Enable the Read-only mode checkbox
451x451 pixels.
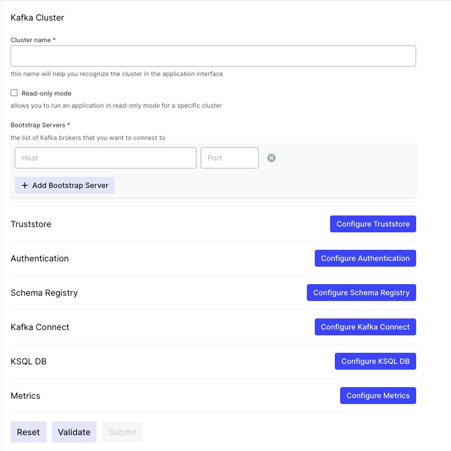(x=14, y=93)
